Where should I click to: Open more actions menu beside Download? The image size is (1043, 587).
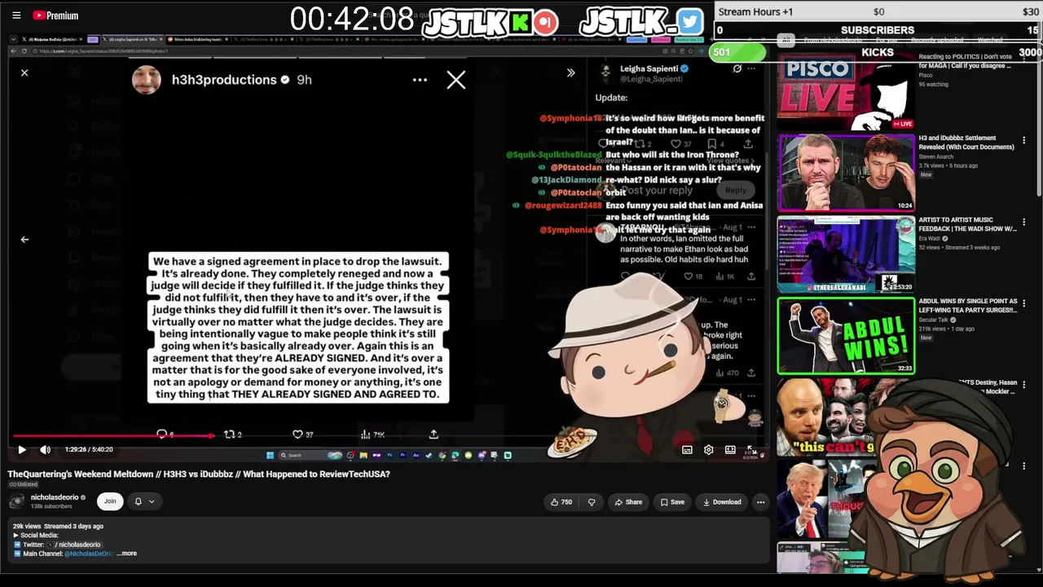(x=760, y=502)
